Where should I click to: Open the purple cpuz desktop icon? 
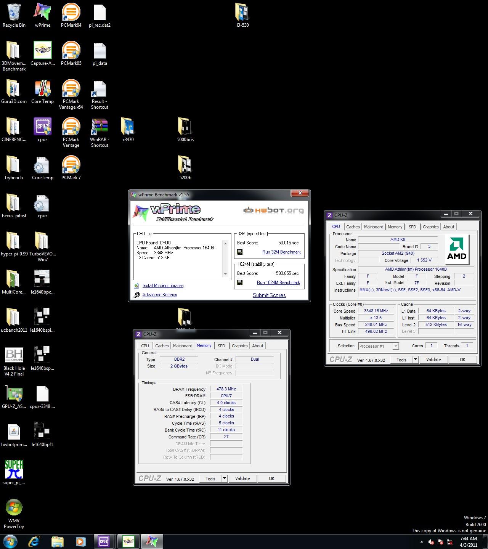(x=42, y=130)
